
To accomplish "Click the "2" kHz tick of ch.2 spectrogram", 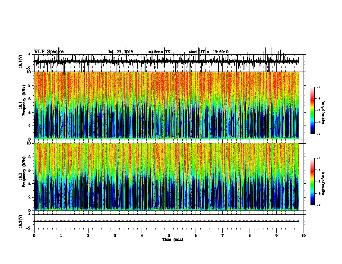I will 30,197.
